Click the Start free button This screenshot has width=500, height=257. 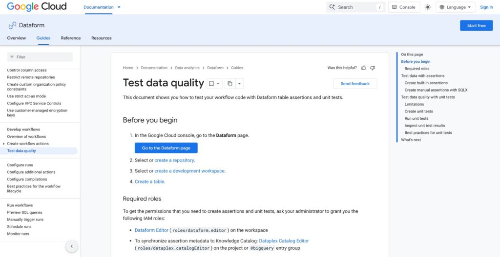[x=476, y=25]
